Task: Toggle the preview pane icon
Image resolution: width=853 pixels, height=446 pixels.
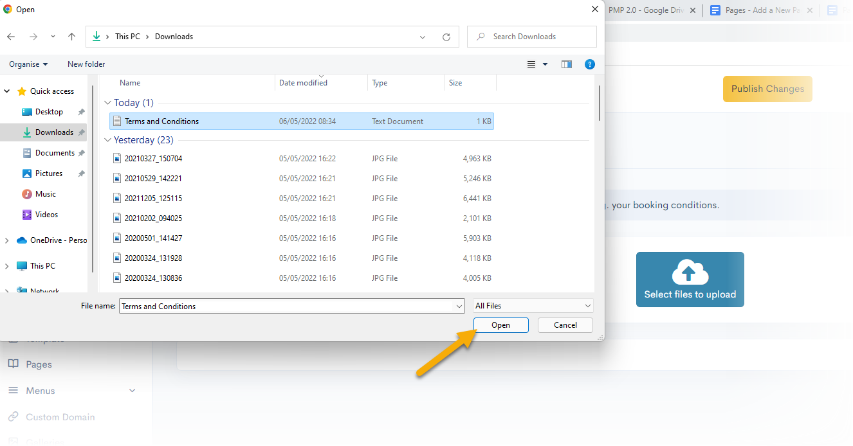Action: coord(567,64)
